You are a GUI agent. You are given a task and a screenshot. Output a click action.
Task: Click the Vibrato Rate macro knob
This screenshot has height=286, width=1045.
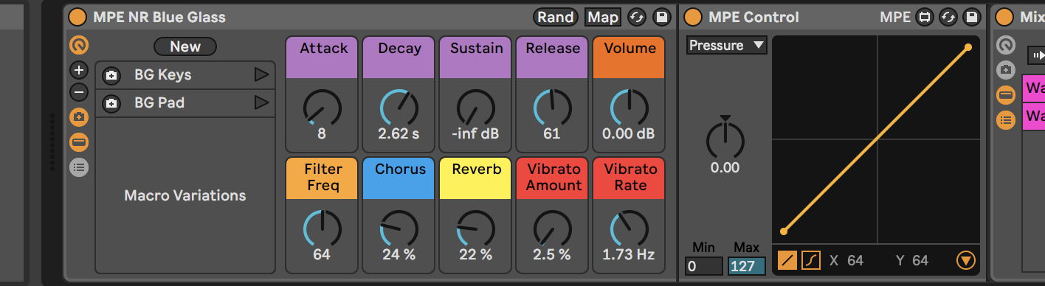tap(630, 228)
